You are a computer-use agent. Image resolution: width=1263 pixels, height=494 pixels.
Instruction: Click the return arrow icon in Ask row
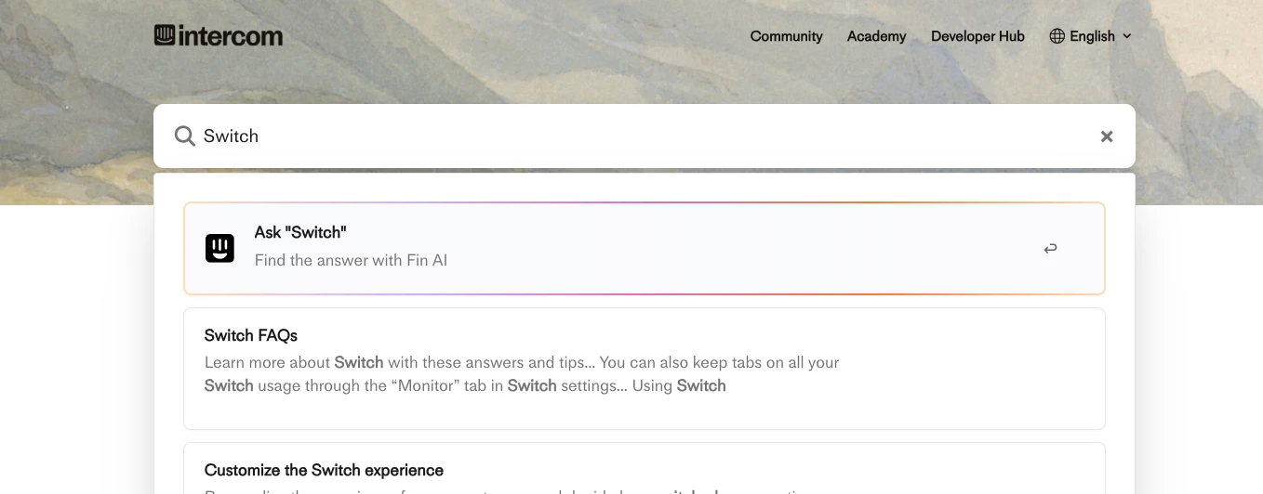point(1050,248)
